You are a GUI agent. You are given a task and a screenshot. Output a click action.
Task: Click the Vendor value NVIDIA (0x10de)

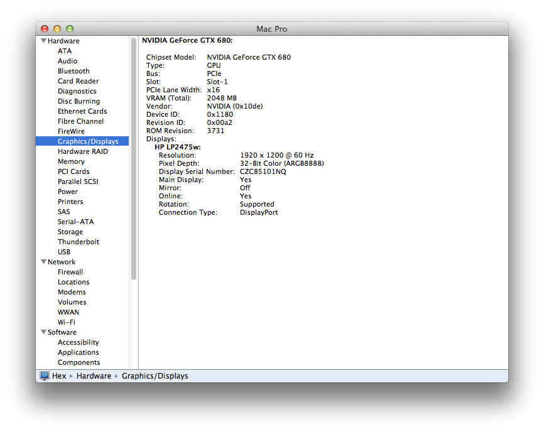(235, 107)
